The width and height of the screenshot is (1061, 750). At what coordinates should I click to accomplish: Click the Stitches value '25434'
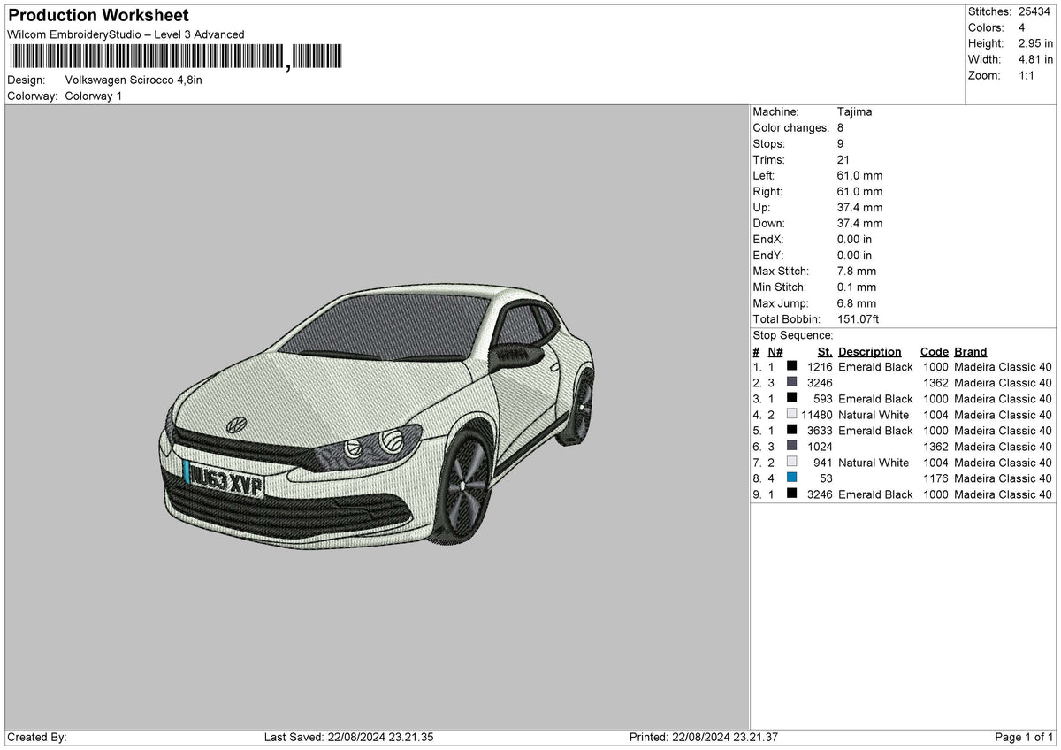pyautogui.click(x=1034, y=11)
